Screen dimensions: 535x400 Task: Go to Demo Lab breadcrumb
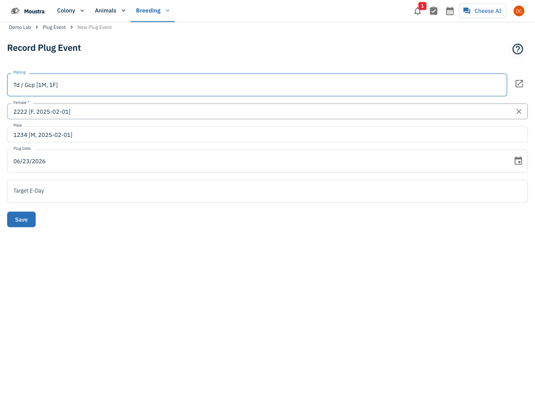point(20,27)
